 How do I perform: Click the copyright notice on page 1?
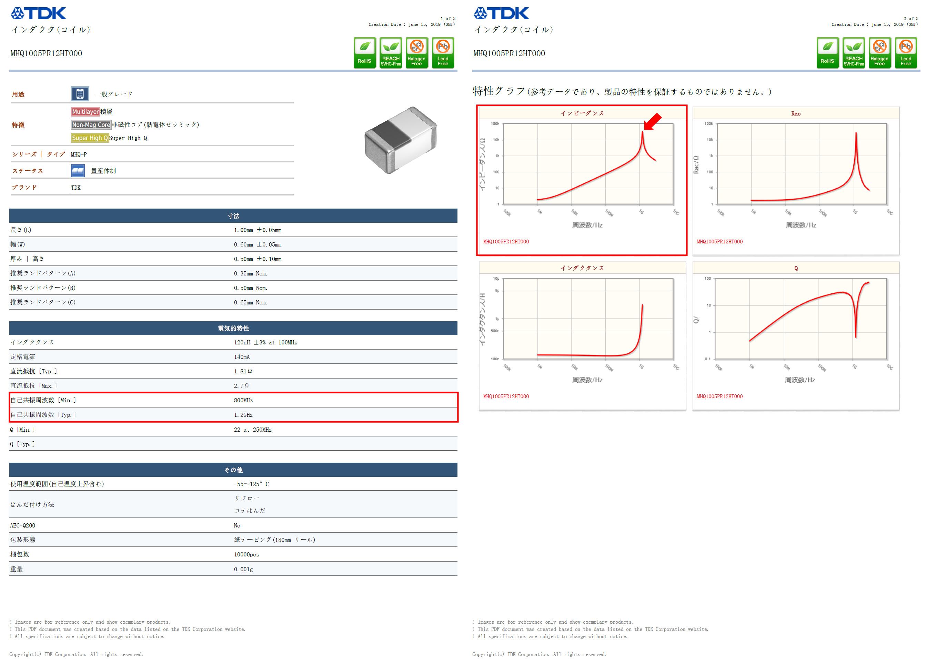tap(76, 654)
